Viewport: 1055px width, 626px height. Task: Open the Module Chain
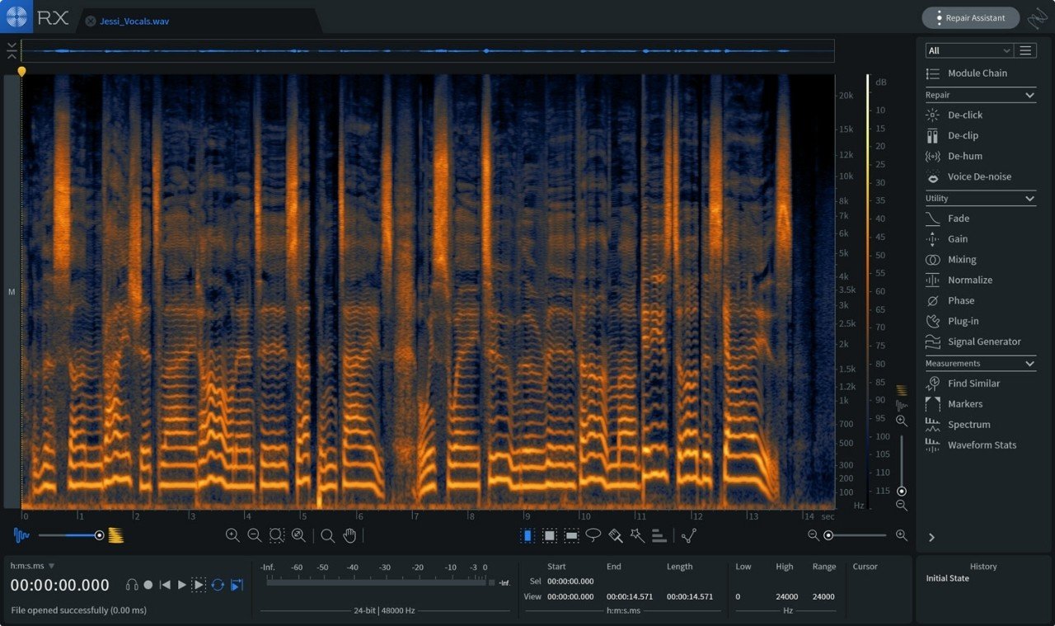click(x=977, y=73)
